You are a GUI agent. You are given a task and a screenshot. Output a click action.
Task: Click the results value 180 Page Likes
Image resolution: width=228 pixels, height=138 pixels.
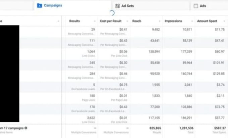tap(92, 96)
